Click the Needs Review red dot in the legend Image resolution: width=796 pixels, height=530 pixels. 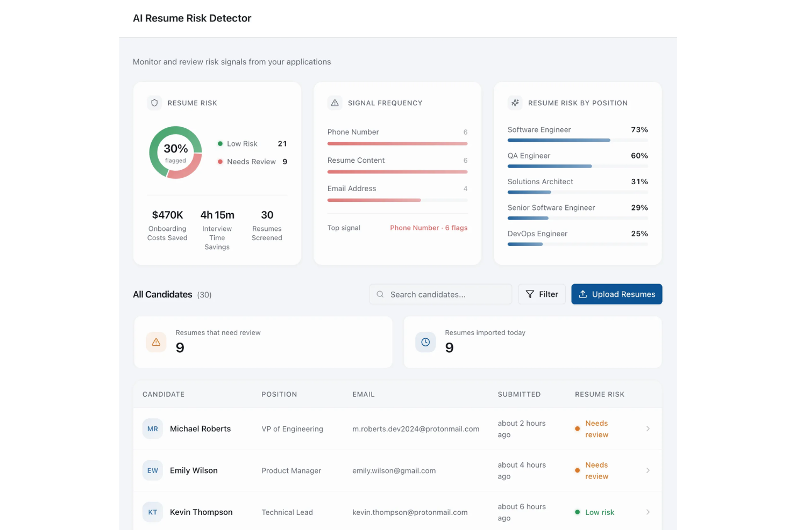(x=220, y=161)
